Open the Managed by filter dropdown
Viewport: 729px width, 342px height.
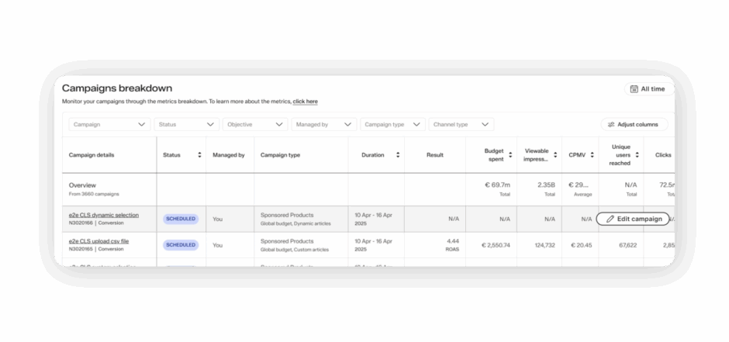[324, 124]
